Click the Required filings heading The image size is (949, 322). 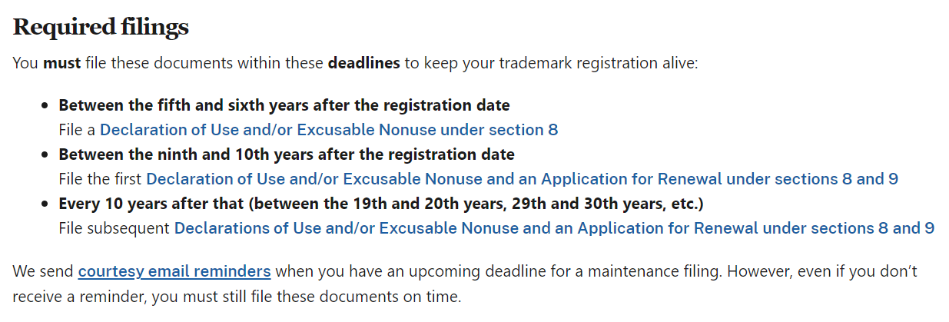101,28
